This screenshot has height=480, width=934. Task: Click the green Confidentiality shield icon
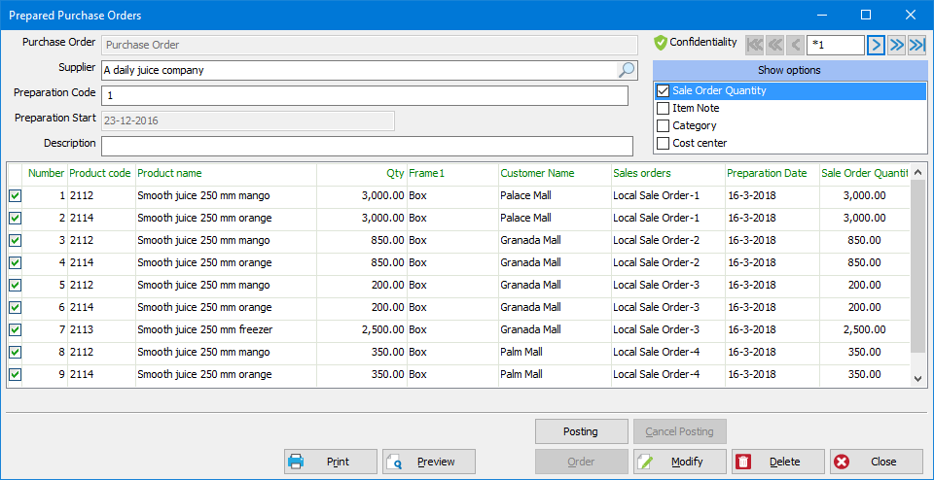[660, 43]
